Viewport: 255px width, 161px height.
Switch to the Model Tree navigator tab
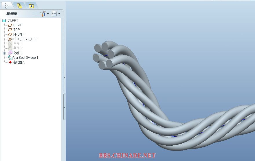click(7, 6)
